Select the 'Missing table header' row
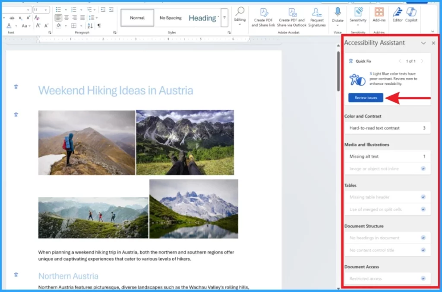Screen dimensions: 442x292 coord(387,197)
